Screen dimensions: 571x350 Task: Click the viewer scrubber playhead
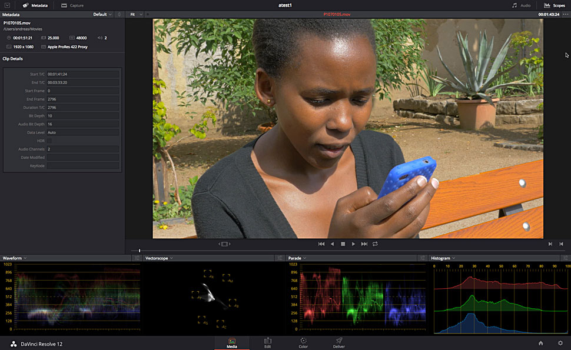tap(140, 251)
